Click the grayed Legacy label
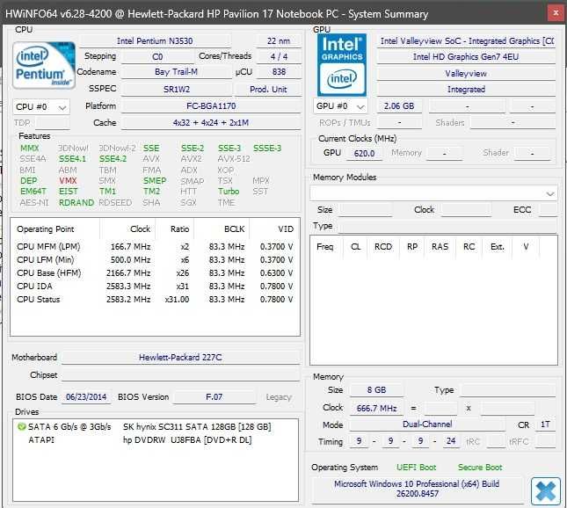 [279, 397]
